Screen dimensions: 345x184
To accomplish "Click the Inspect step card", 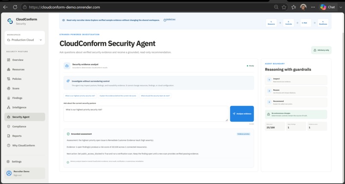I will click(296, 80).
